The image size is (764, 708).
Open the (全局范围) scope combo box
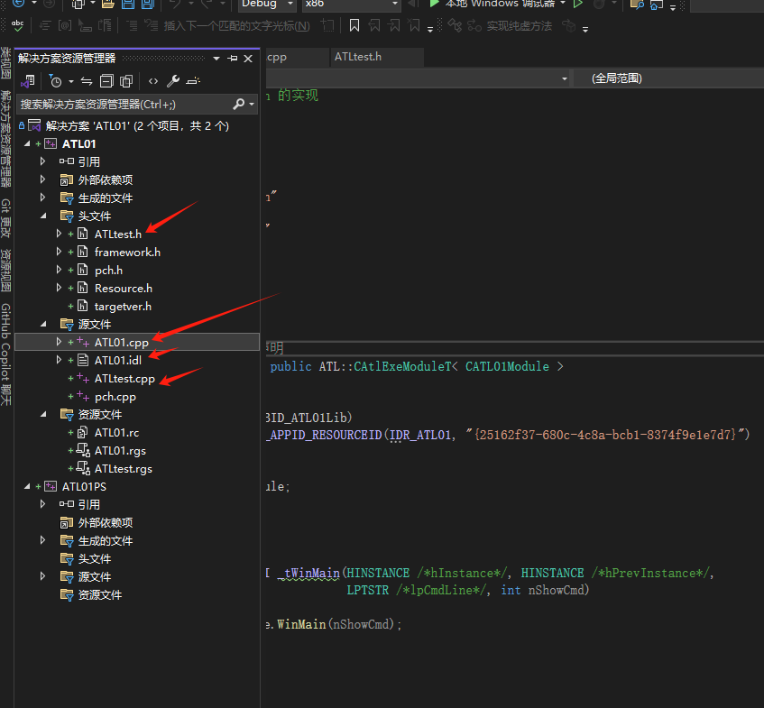(x=668, y=78)
